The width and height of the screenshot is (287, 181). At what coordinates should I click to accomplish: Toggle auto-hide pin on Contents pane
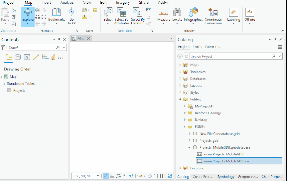(x=59, y=39)
